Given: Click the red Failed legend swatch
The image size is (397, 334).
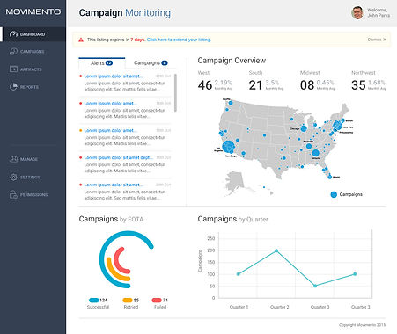Looking at the screenshot, I should [157, 301].
